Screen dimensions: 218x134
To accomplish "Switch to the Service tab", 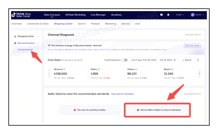I will point(126,24).
